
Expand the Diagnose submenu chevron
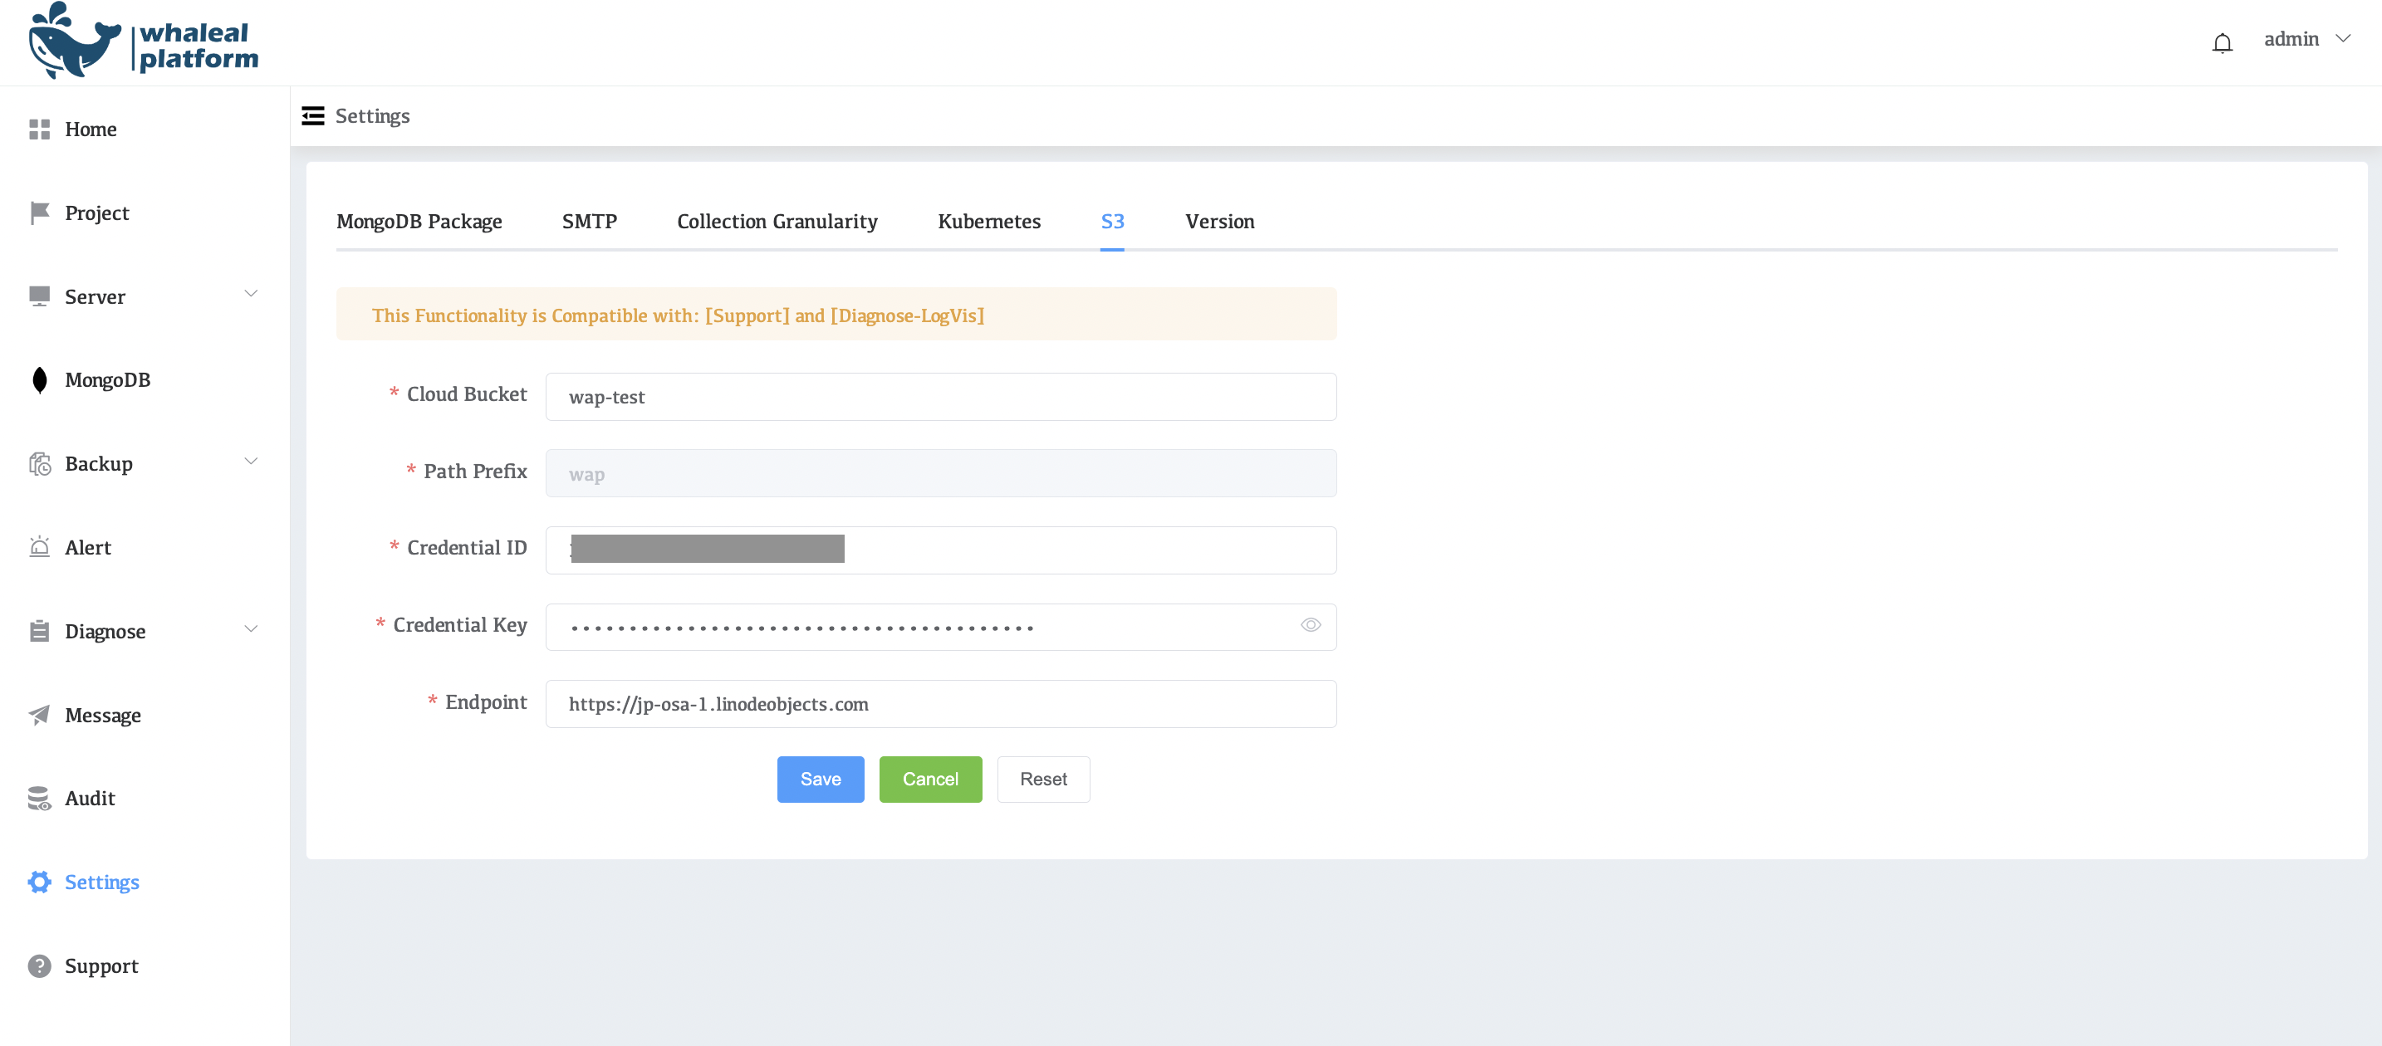[x=251, y=629]
